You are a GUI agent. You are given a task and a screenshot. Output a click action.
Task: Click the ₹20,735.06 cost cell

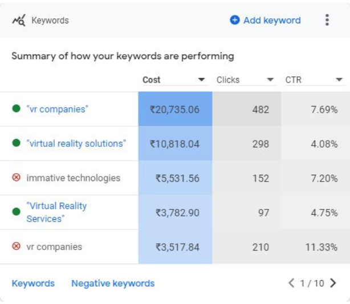tap(175, 109)
